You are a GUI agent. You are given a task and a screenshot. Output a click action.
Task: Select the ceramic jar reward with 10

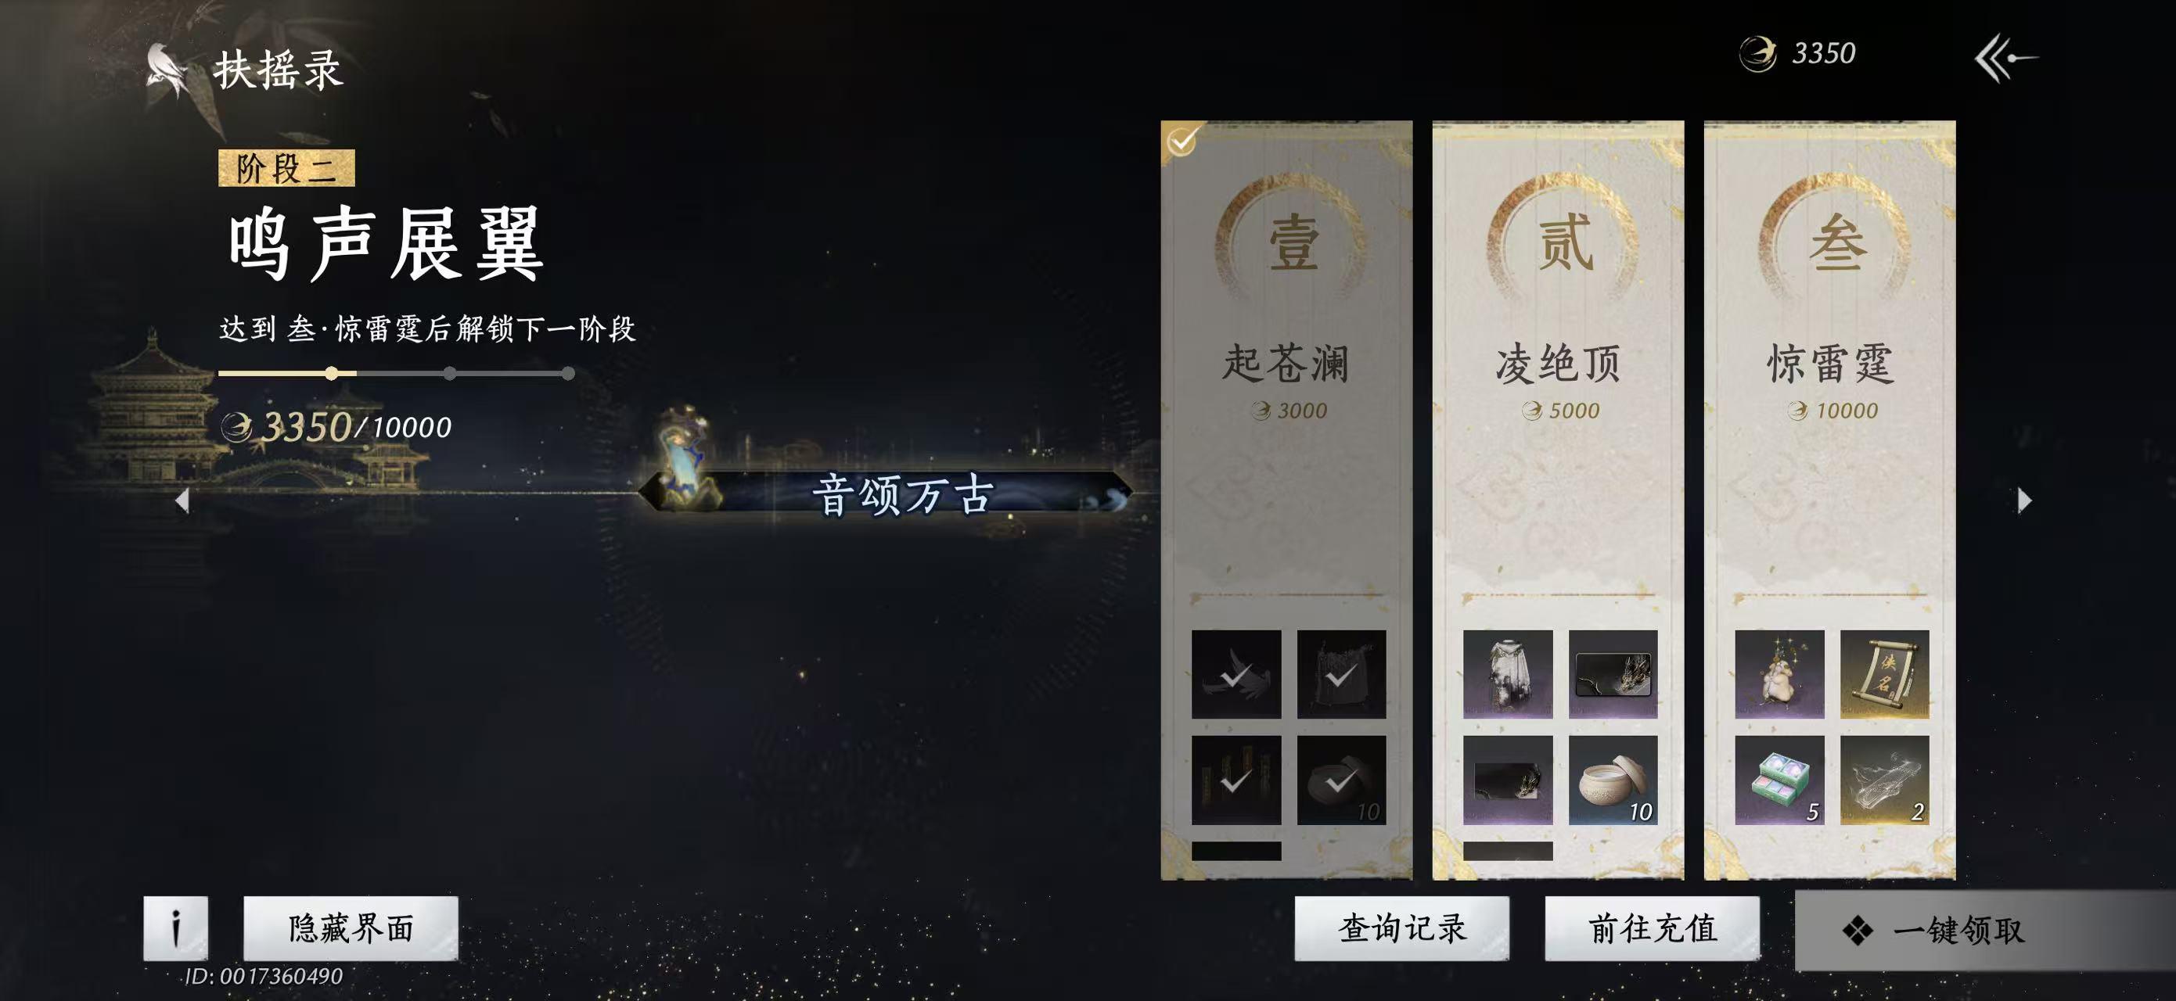(1613, 780)
